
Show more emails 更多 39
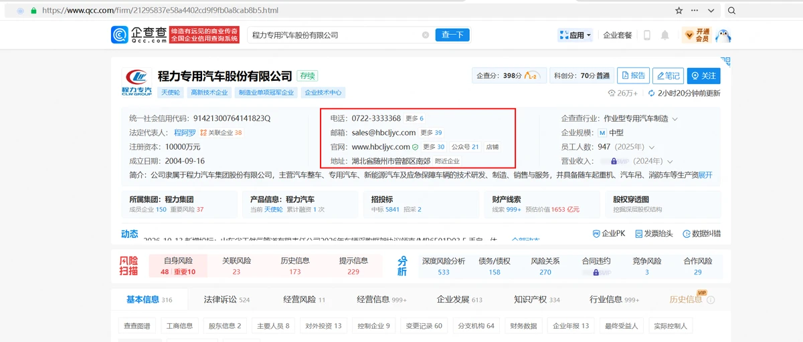(x=431, y=132)
